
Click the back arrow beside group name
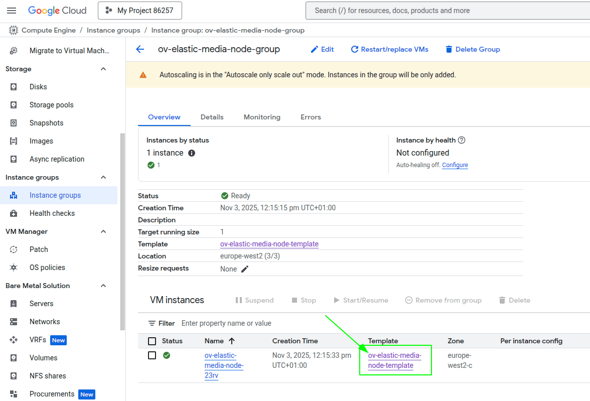(140, 49)
